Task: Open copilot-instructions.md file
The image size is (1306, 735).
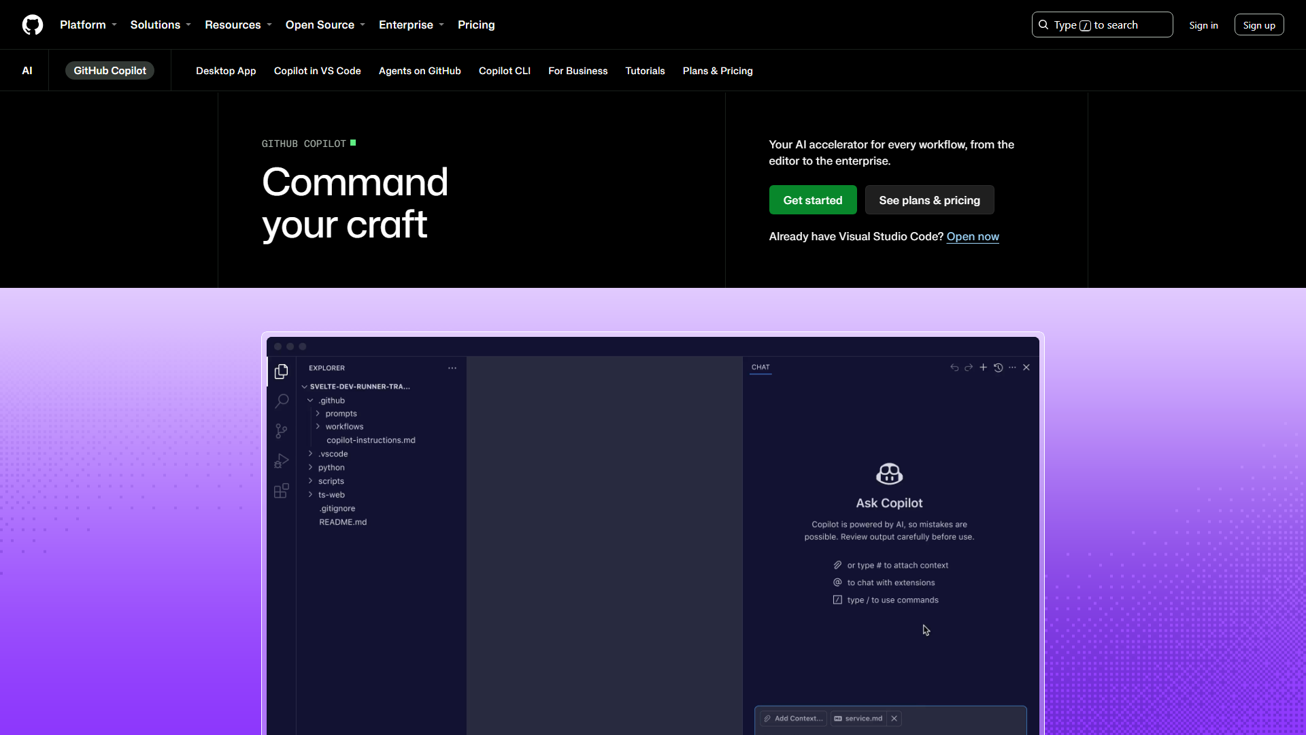Action: (371, 440)
